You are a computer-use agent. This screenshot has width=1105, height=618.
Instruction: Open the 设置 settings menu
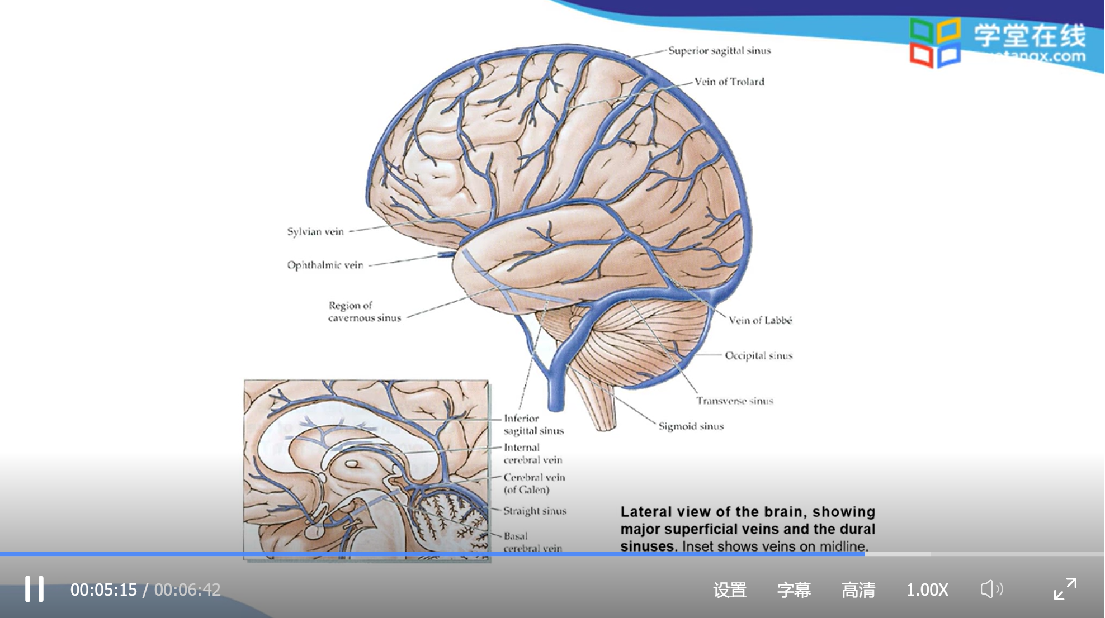click(x=730, y=590)
